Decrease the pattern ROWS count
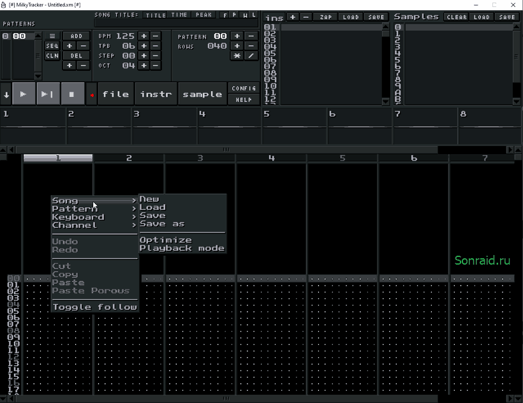The width and height of the screenshot is (523, 403). click(x=251, y=46)
